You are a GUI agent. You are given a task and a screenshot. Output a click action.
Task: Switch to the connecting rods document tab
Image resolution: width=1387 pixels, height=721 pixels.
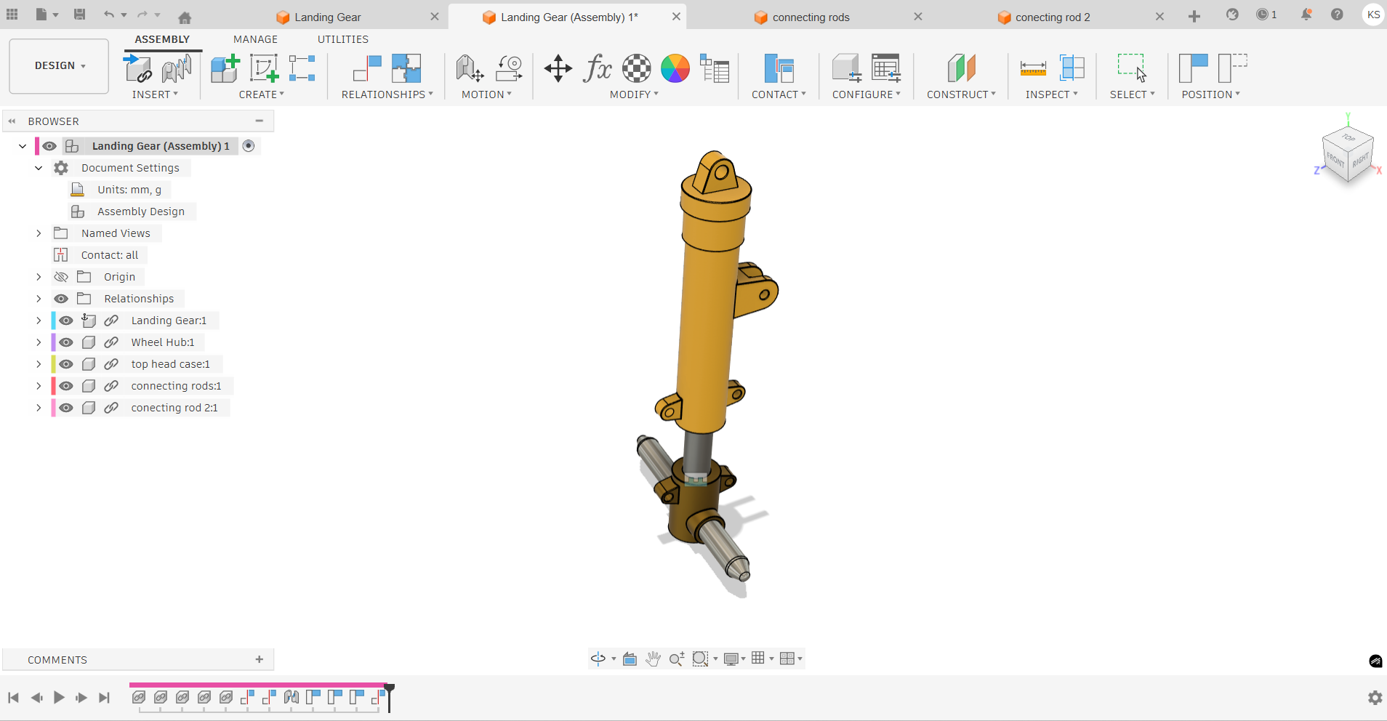click(x=811, y=17)
